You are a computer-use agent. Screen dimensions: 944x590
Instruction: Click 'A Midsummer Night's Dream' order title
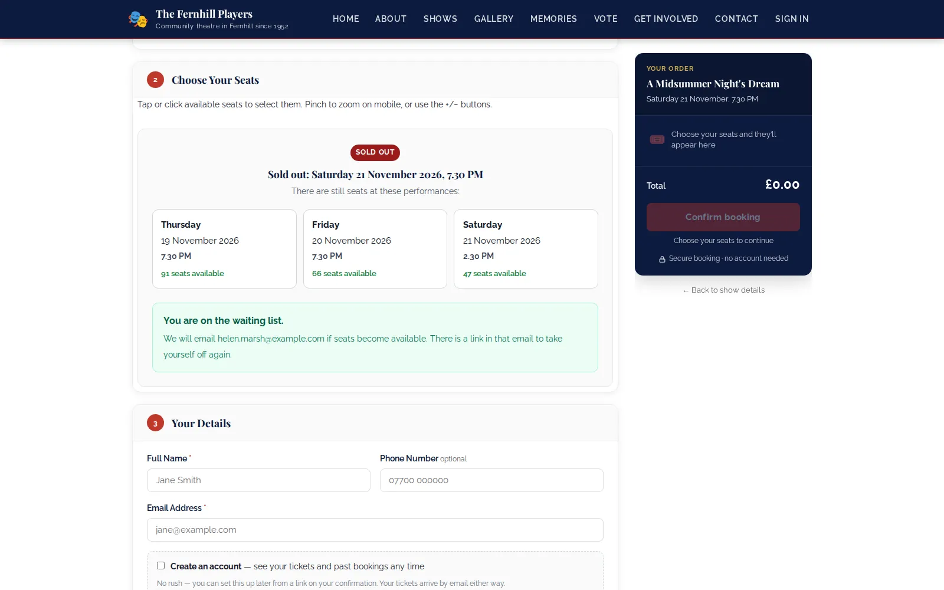713,84
